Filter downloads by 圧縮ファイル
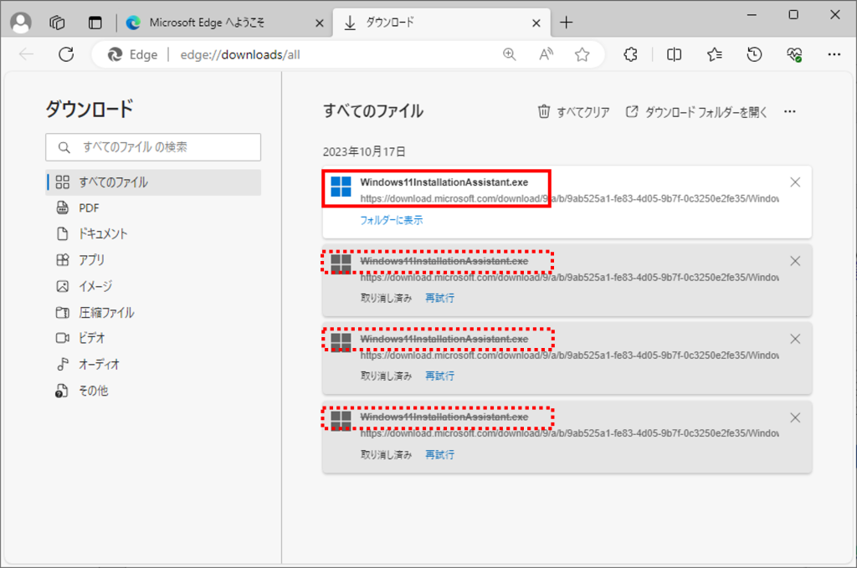857x568 pixels. point(154,312)
